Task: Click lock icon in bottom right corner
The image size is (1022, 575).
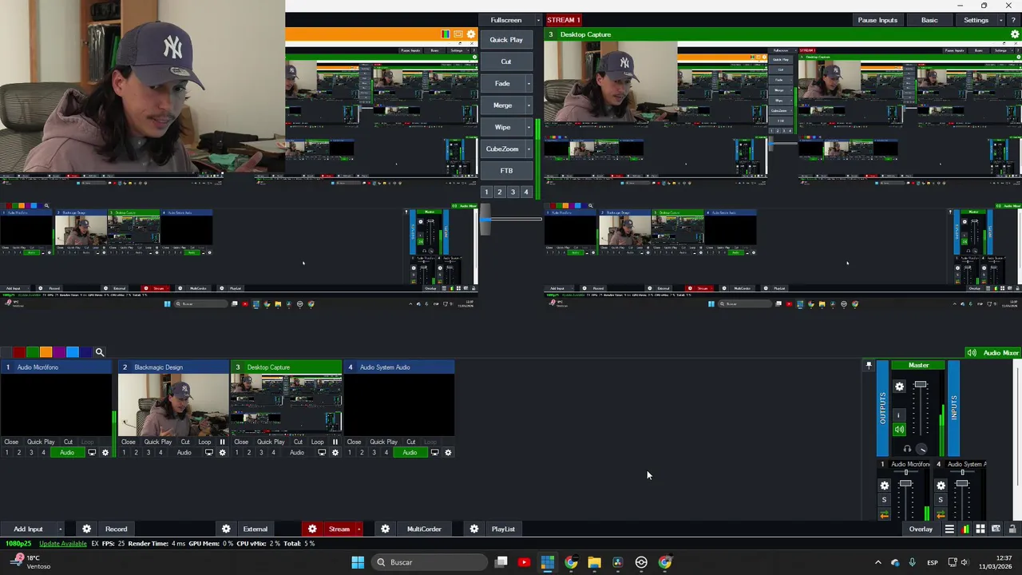Action: (x=1012, y=529)
